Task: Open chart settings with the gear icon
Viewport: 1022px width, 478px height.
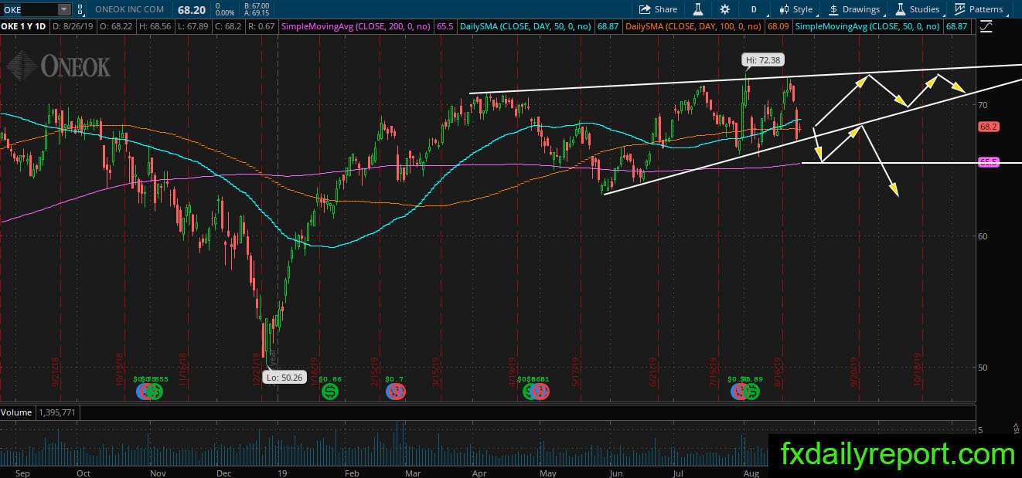Action: [x=724, y=9]
